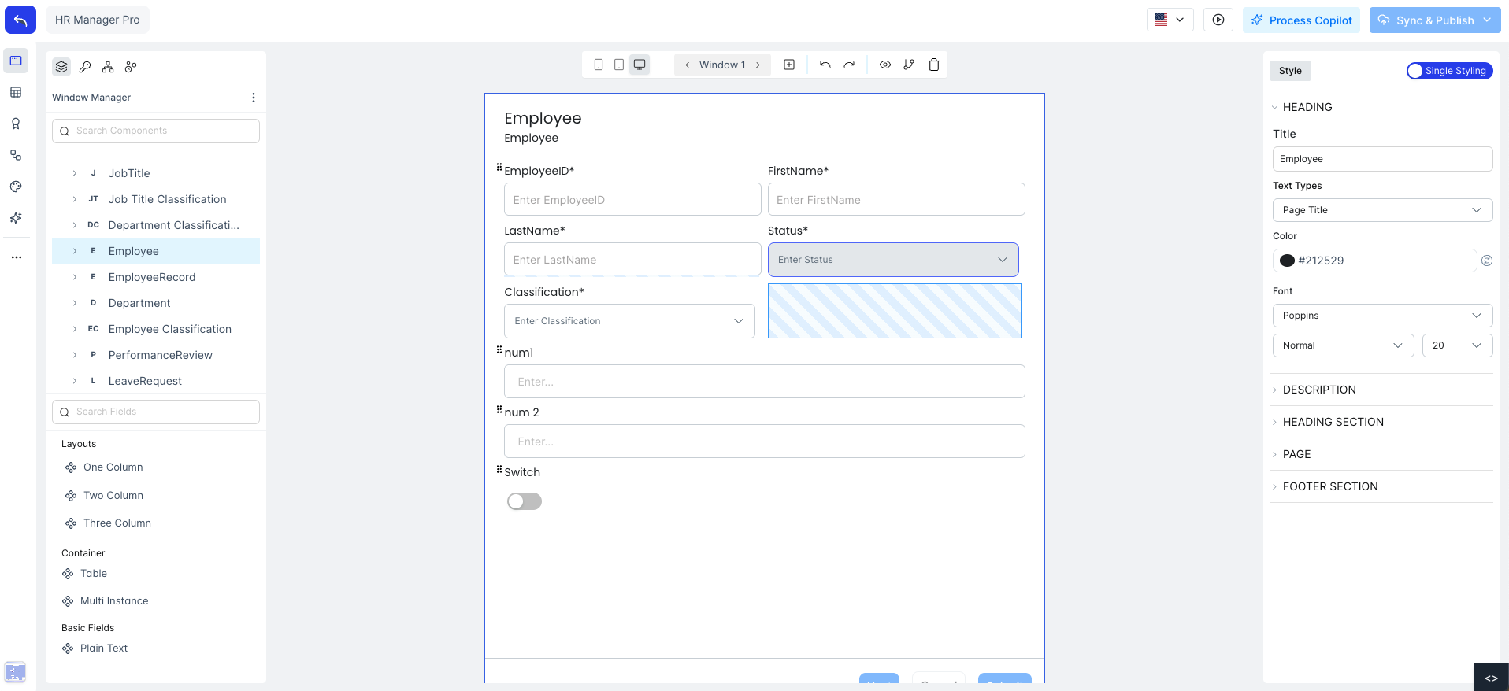Open the branch version icon
1509x691 pixels.
(x=909, y=65)
